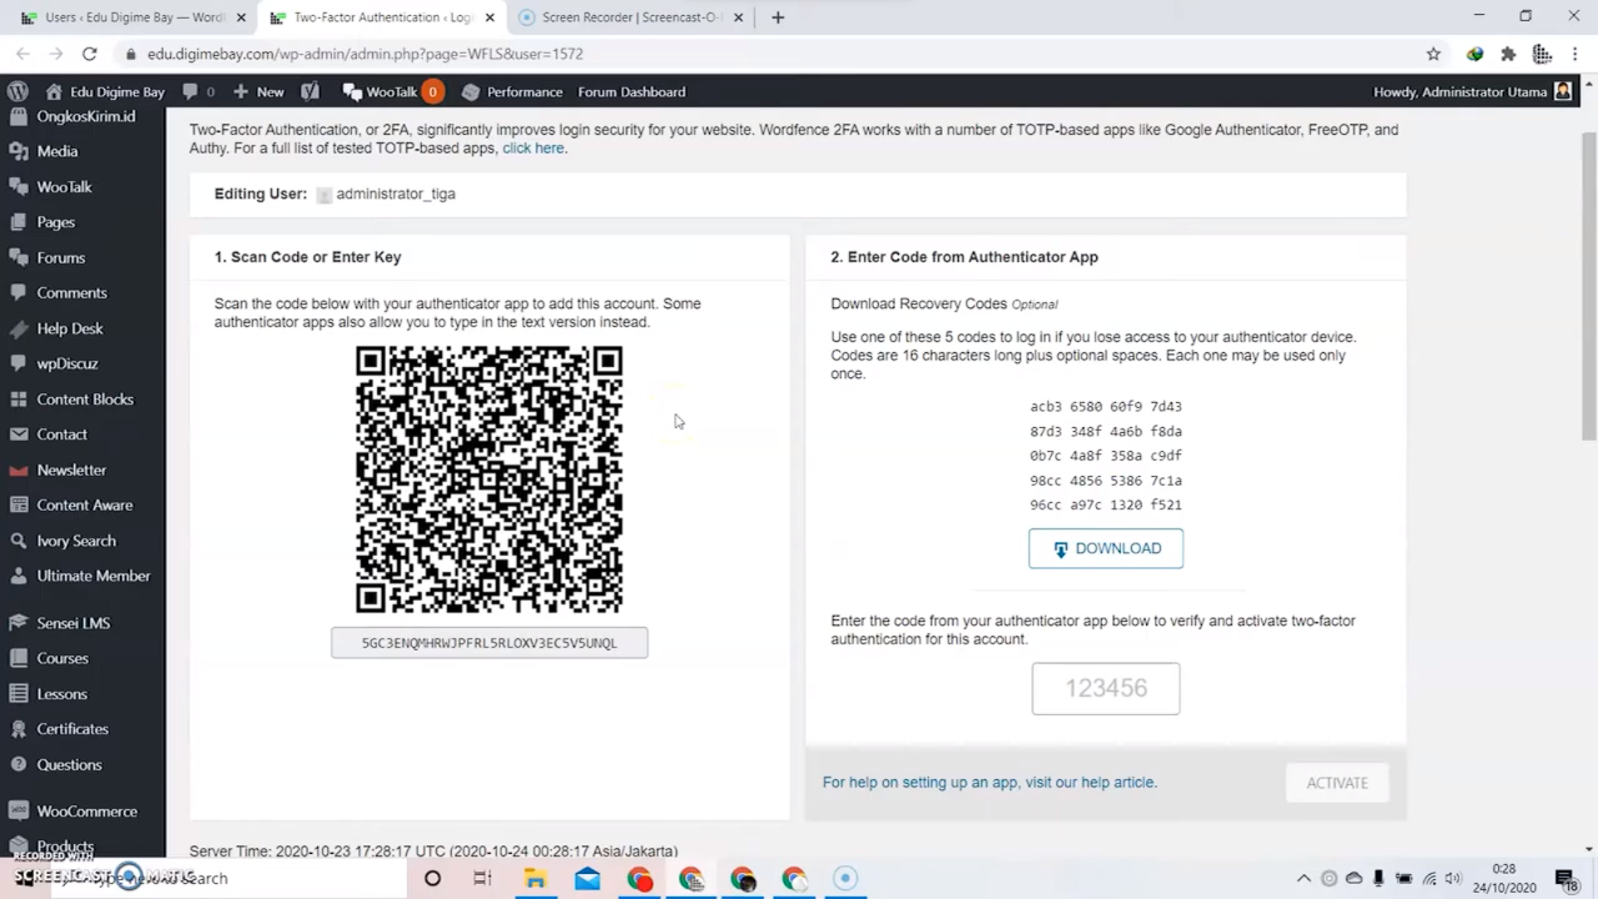Click the address bar URL

click(x=365, y=54)
